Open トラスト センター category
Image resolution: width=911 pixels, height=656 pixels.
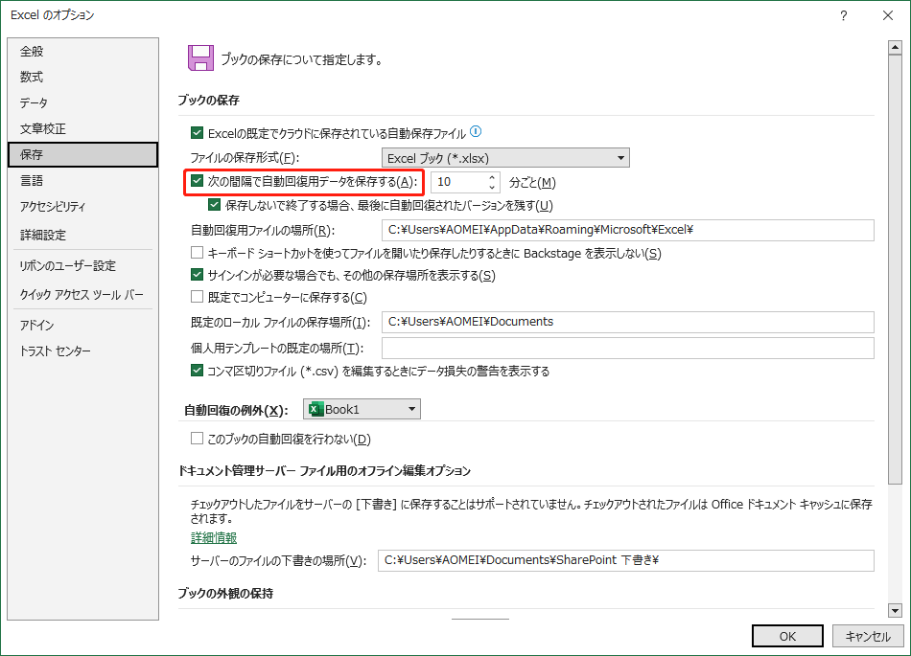[82, 351]
